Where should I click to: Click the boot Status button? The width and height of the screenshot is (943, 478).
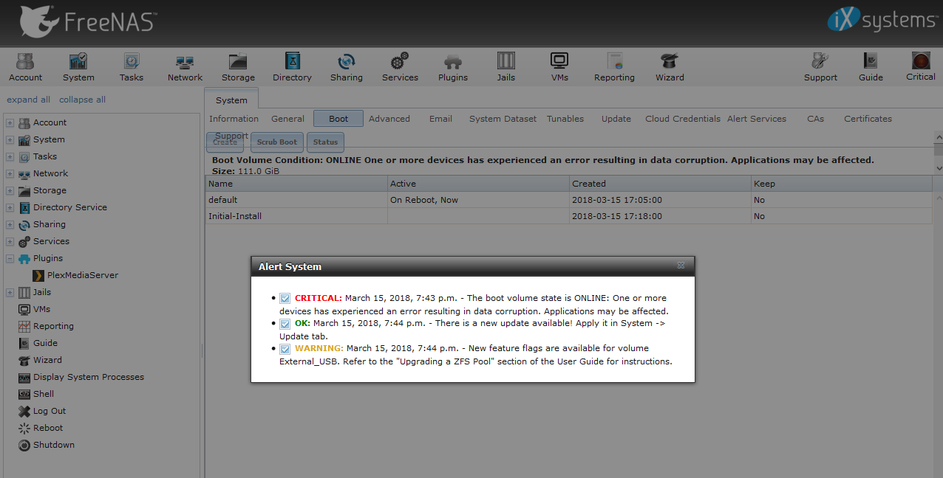[x=325, y=142]
